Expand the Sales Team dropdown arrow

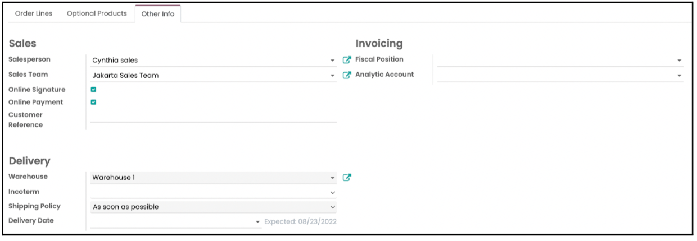click(x=332, y=76)
